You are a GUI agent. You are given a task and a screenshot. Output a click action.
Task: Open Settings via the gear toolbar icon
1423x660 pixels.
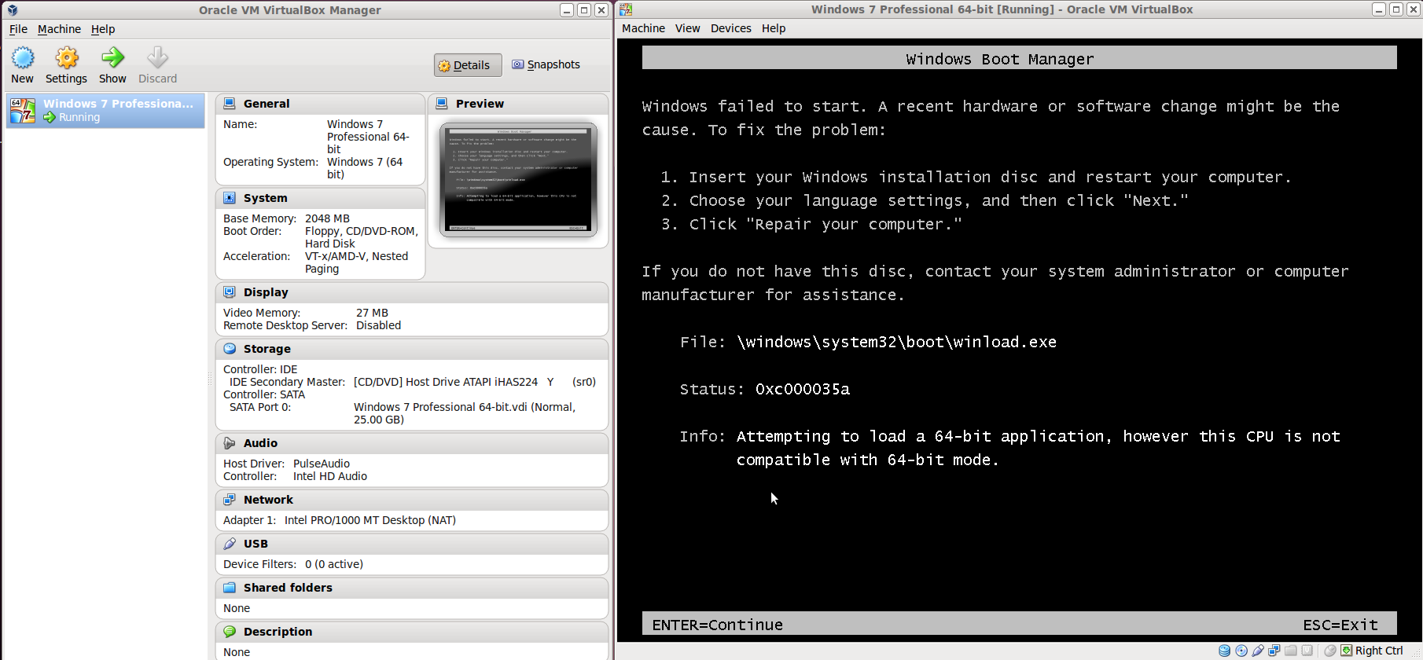click(67, 57)
